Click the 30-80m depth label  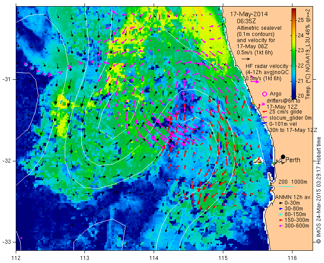point(294,209)
